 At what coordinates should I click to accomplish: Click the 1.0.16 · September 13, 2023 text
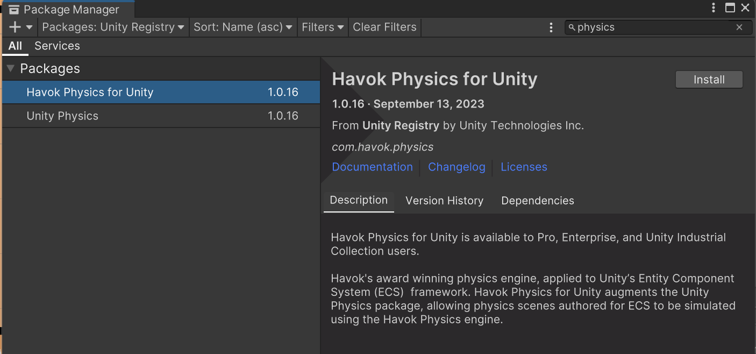coord(408,104)
